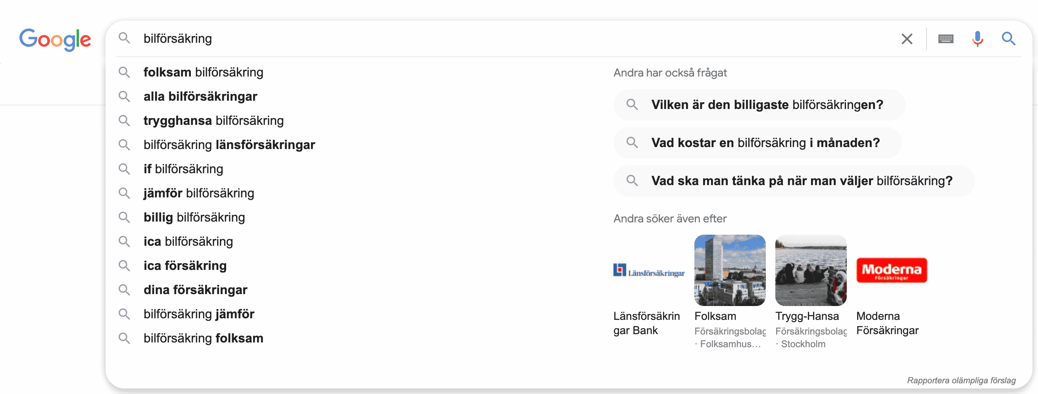Click magnifier icon in billigaste bilförsäkringen question
This screenshot has width=1038, height=394.
point(632,105)
